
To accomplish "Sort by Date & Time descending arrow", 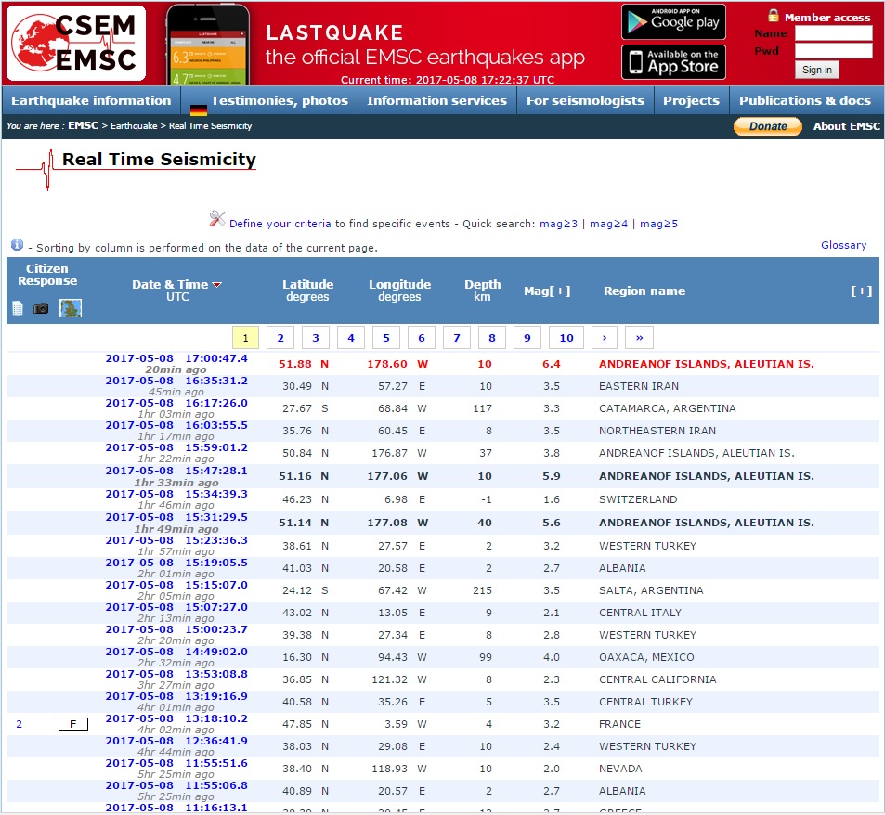I will click(216, 285).
